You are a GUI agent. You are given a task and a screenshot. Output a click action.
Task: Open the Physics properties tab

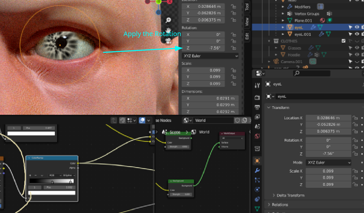[x=257, y=189]
